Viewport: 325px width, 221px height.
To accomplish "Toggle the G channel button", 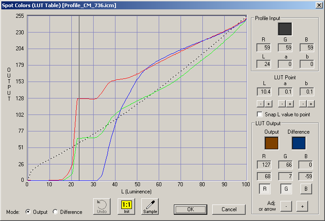I will [x=286, y=189].
